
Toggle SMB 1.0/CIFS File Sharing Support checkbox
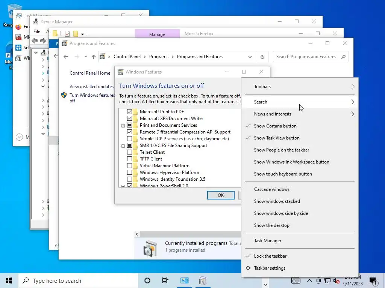click(x=129, y=145)
